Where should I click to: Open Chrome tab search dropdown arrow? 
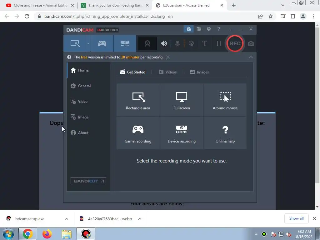coord(282,6)
